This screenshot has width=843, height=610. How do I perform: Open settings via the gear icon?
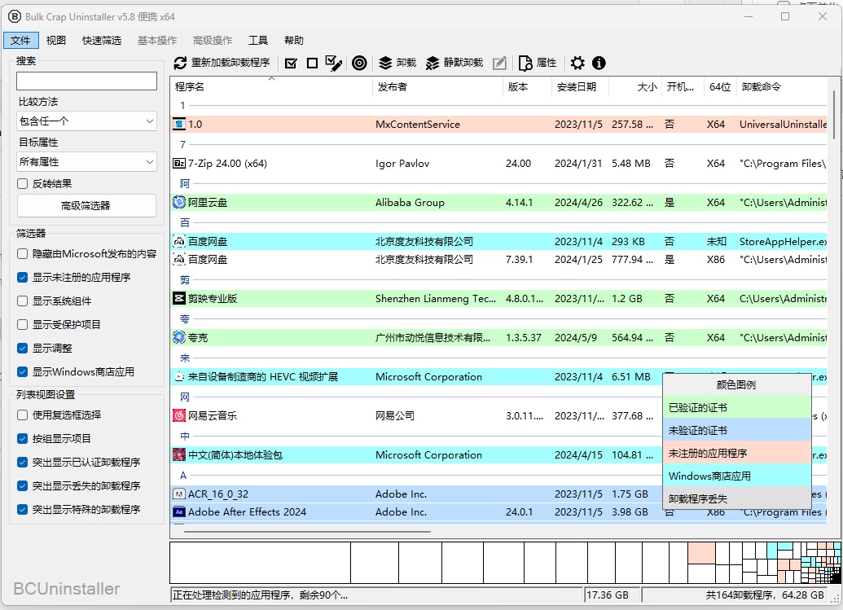click(577, 63)
